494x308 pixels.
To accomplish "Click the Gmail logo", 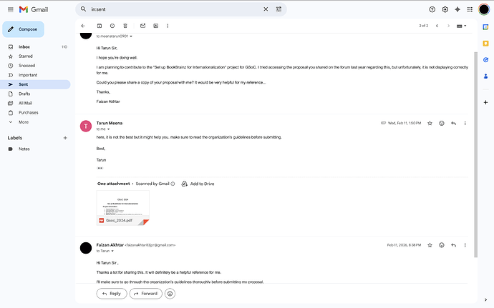I will pyautogui.click(x=34, y=9).
